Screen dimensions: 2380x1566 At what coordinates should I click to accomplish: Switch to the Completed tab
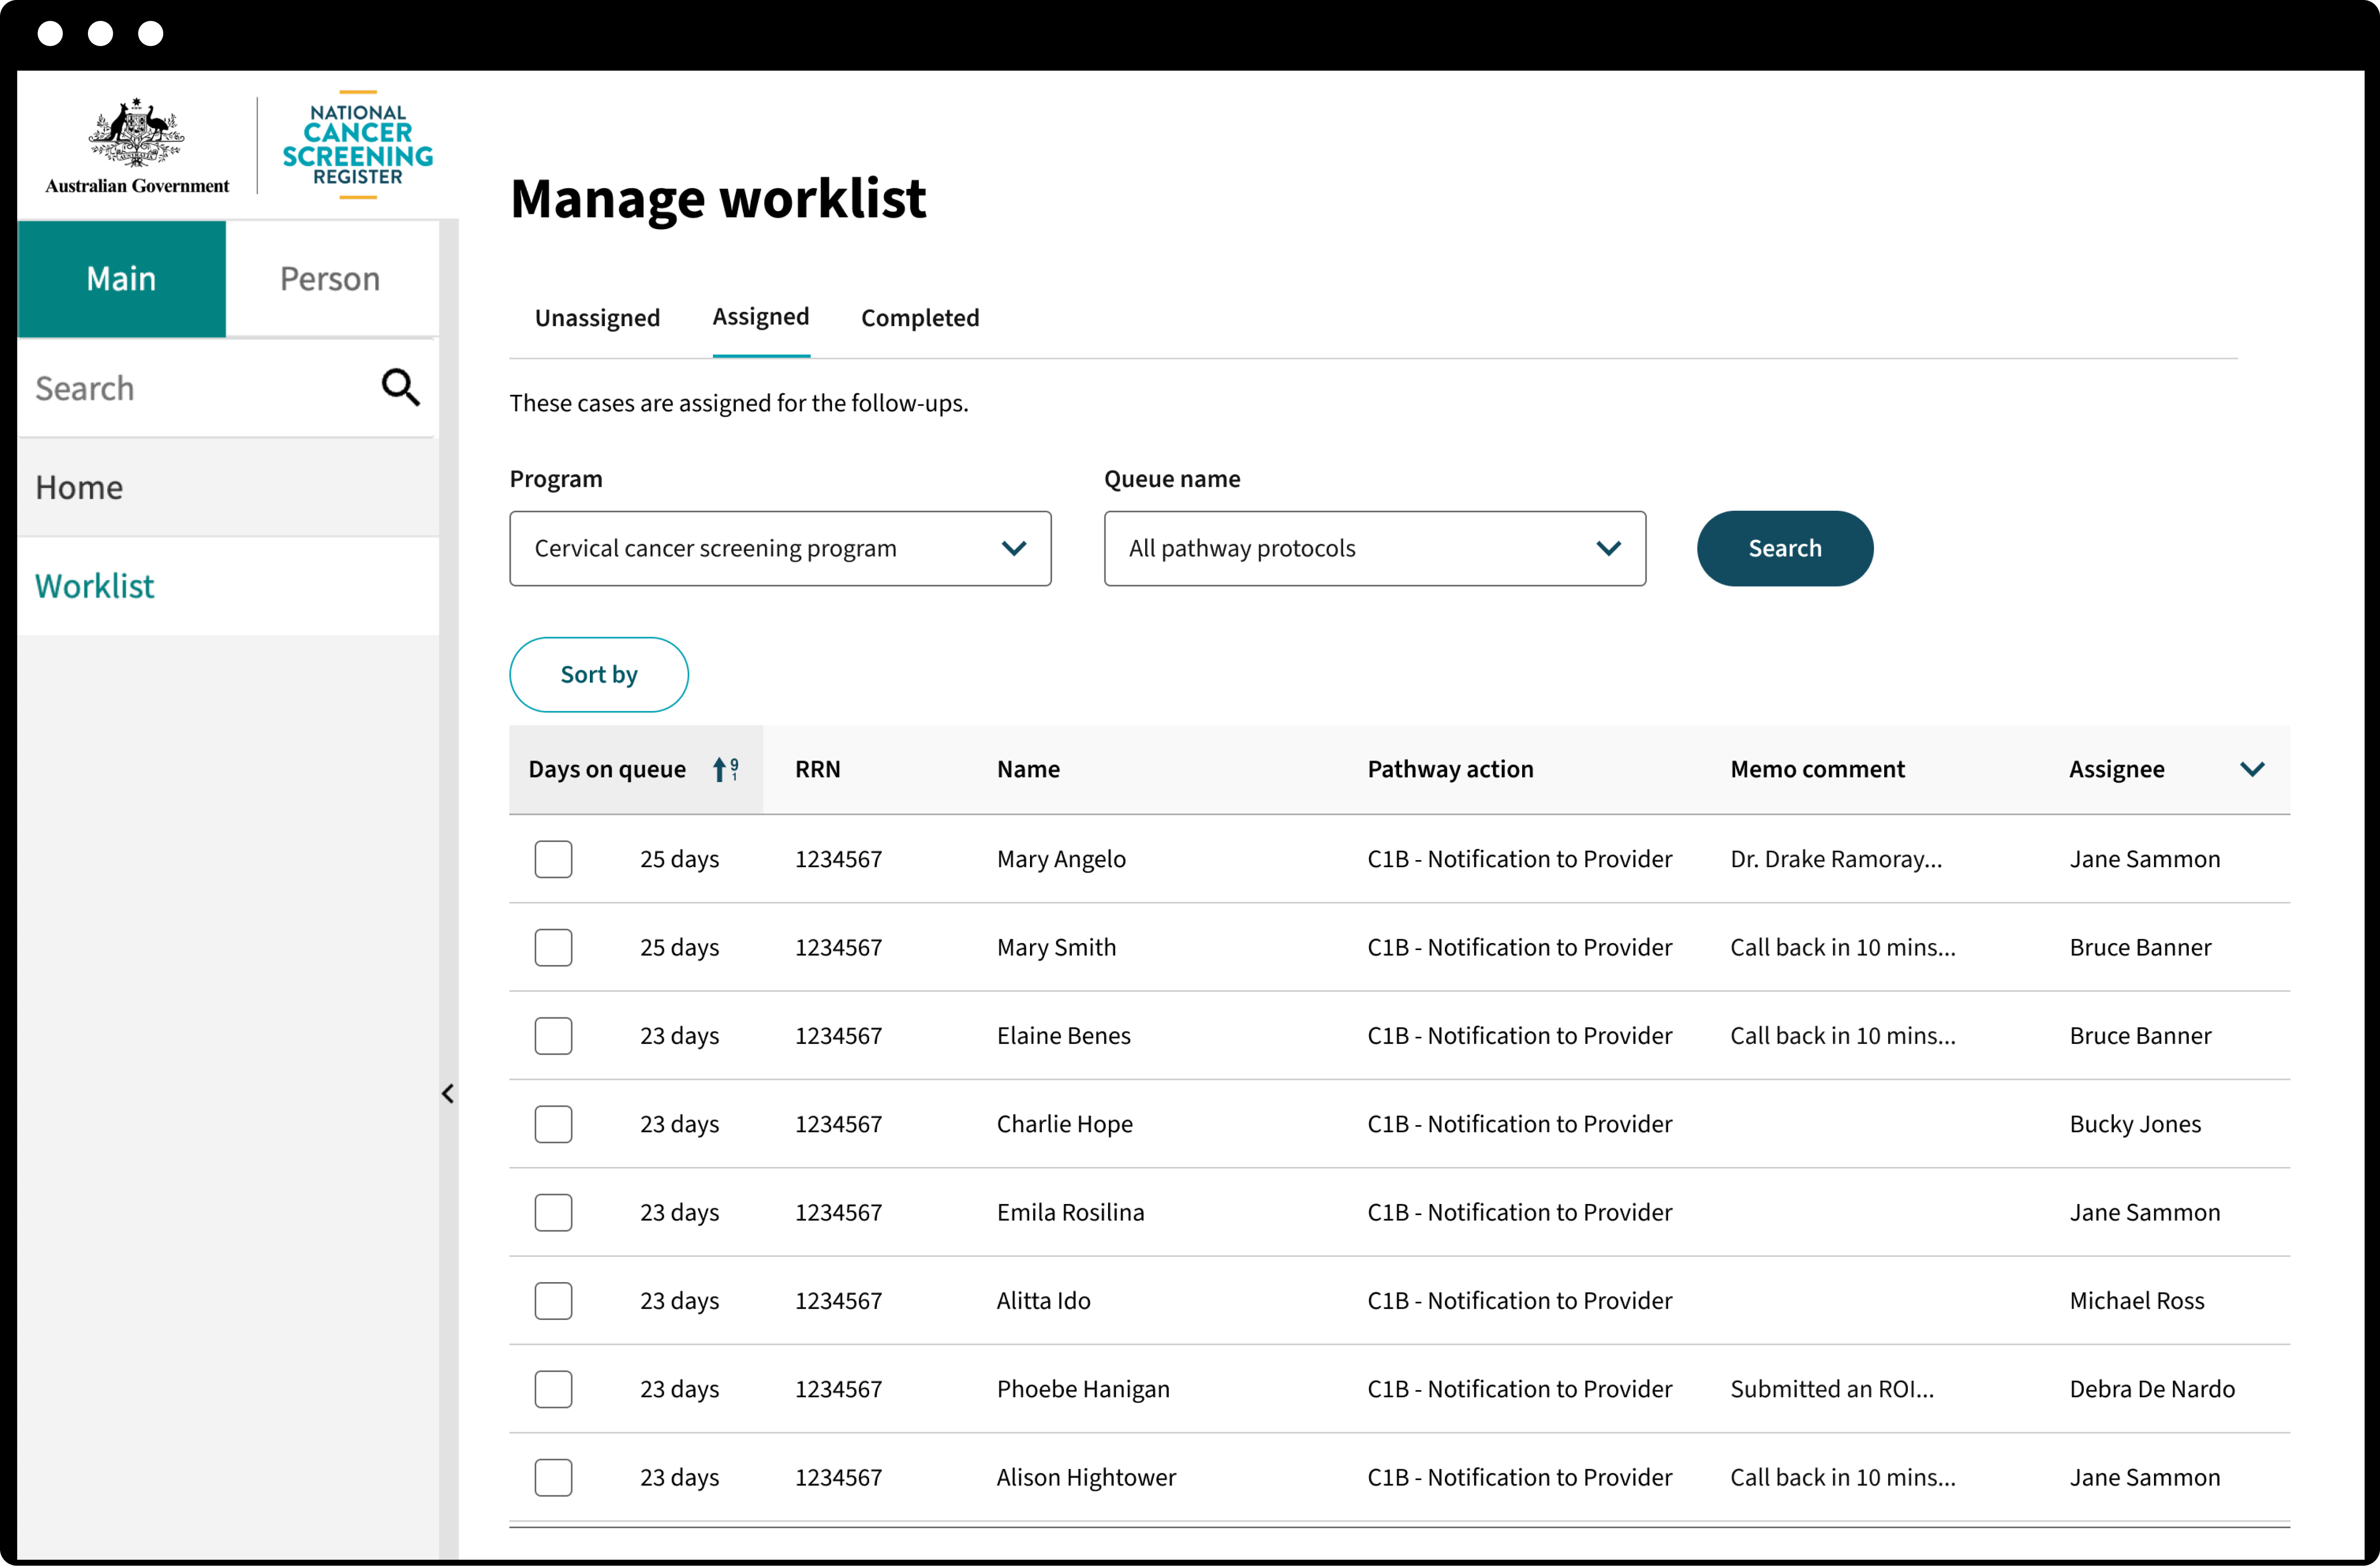[x=920, y=318]
